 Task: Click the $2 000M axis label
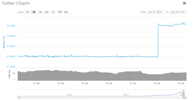11,36
